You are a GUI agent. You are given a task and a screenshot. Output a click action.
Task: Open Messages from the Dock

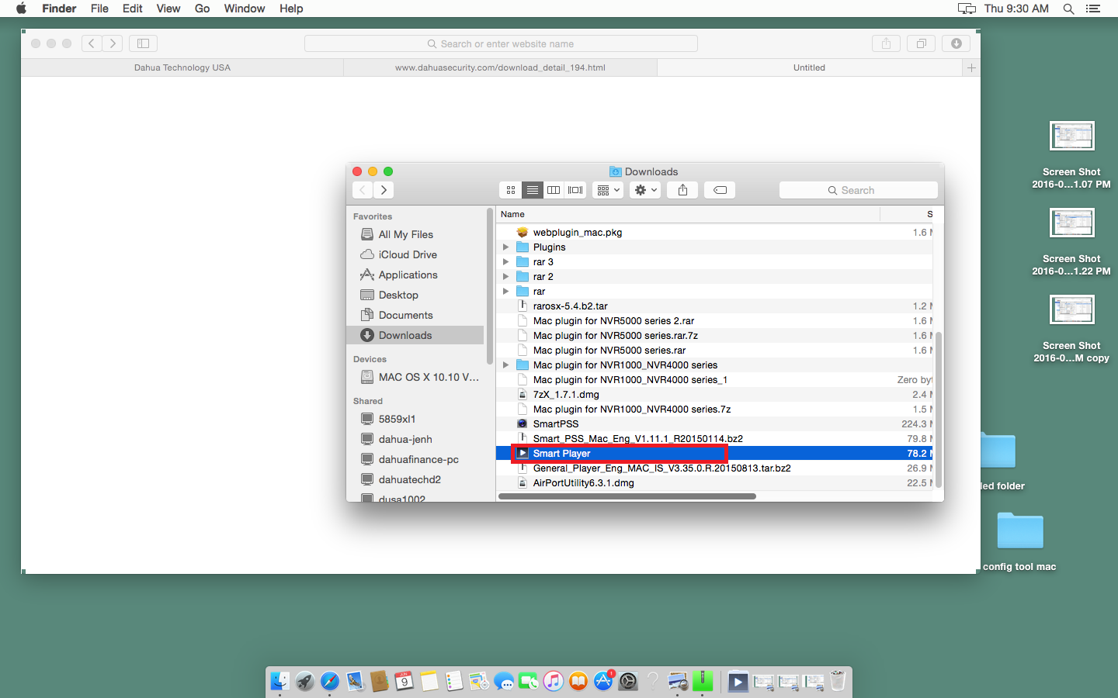click(504, 681)
